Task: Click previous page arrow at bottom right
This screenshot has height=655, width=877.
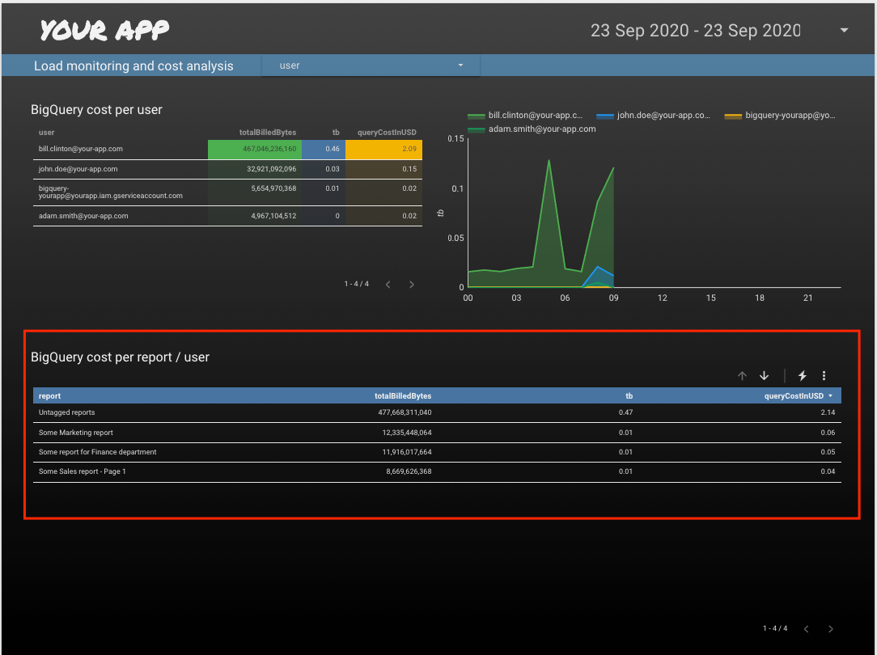Action: tap(807, 629)
